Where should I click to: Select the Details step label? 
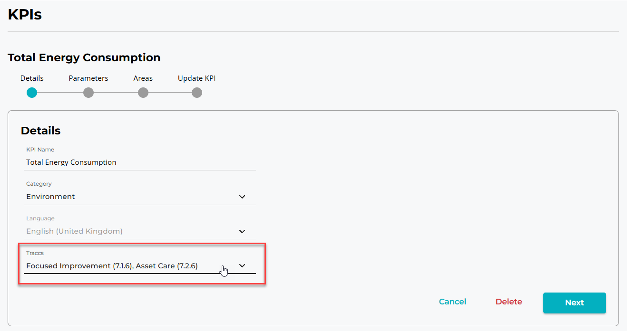pos(32,78)
